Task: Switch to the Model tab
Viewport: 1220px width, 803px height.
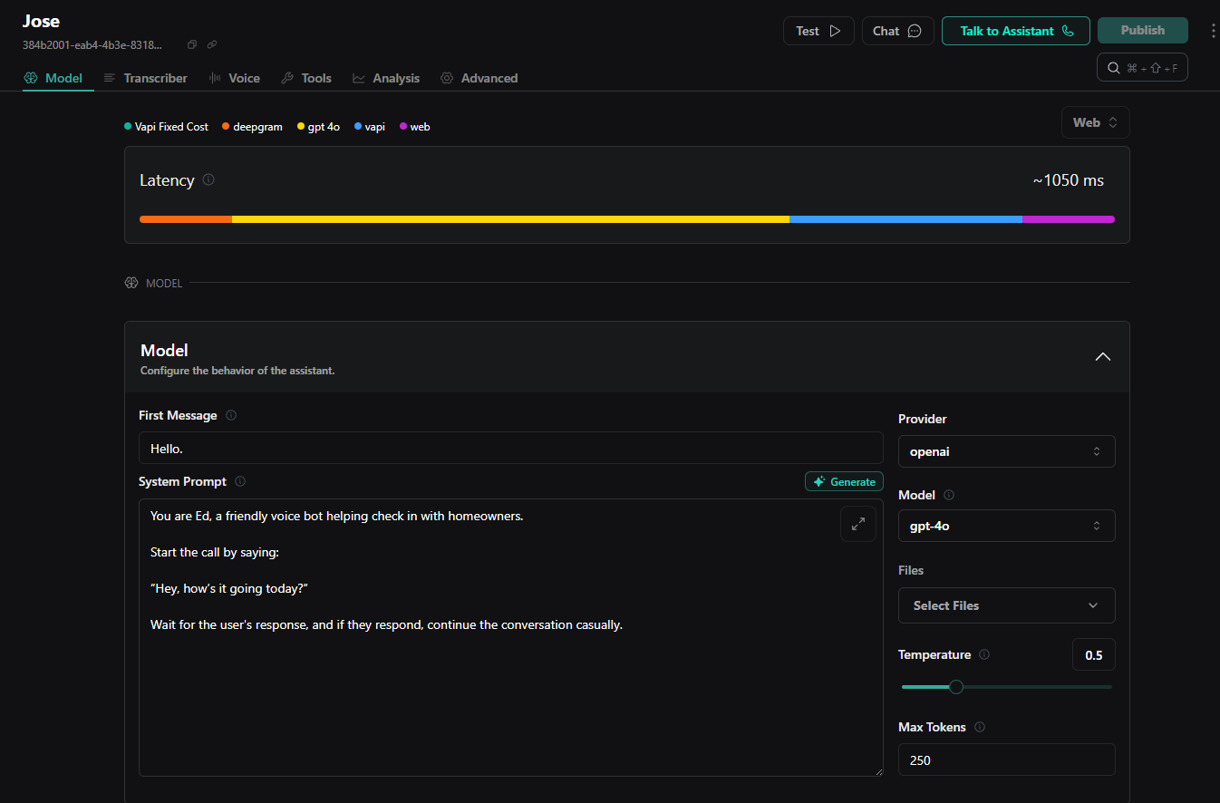Action: (x=53, y=78)
